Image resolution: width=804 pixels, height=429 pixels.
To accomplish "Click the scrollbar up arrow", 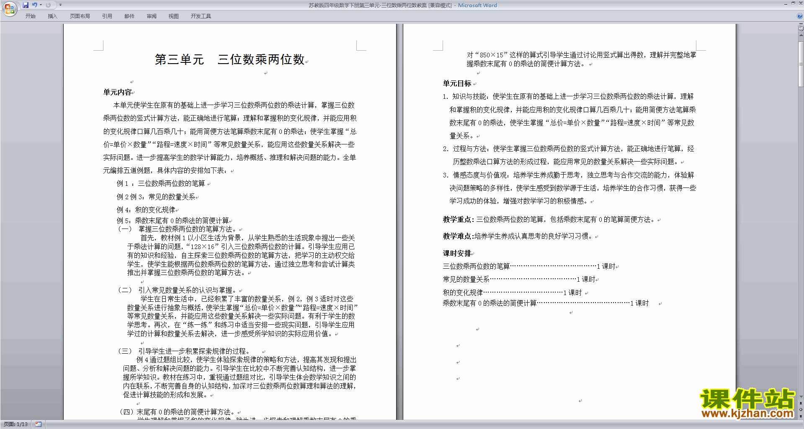I will coord(801,34).
